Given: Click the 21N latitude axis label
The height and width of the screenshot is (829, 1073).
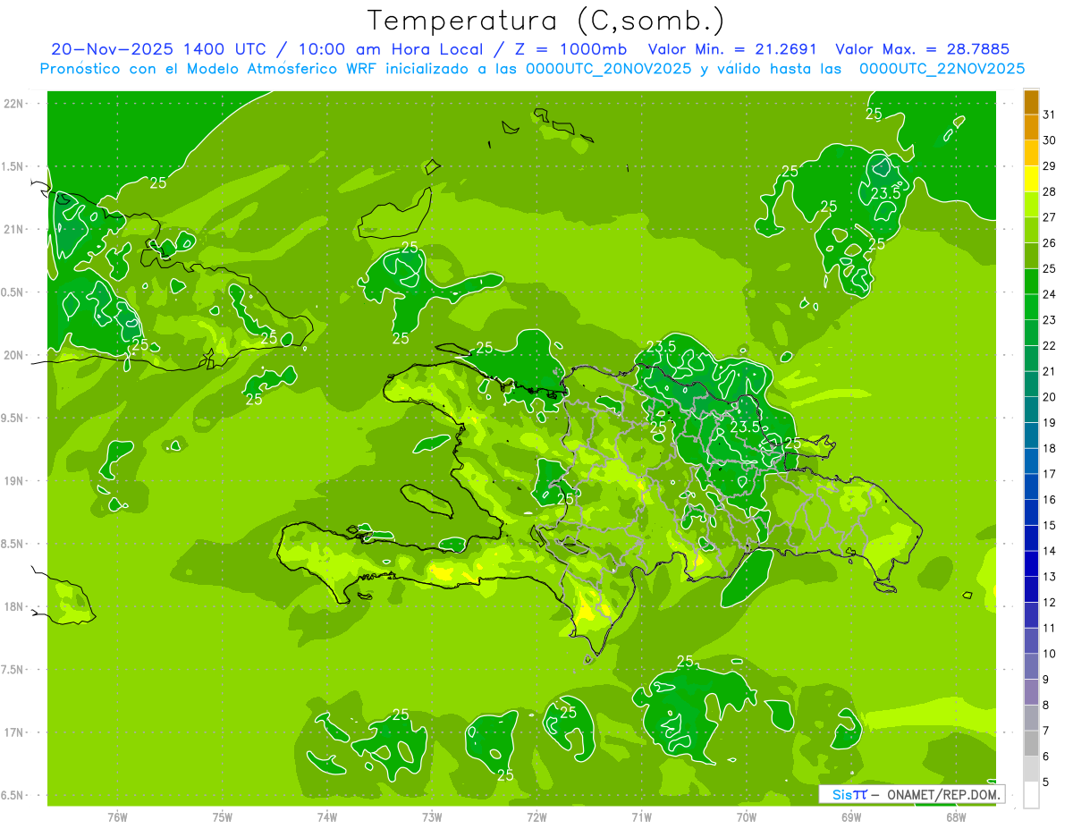Looking at the screenshot, I should point(14,229).
